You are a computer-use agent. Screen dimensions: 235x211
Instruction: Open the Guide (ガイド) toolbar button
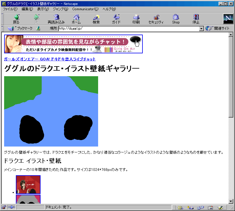[x=116, y=19]
